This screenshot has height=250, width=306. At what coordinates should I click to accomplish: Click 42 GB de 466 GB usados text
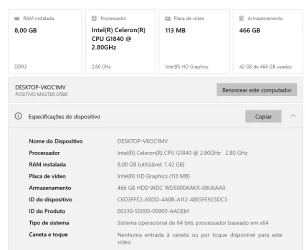tap(265, 66)
